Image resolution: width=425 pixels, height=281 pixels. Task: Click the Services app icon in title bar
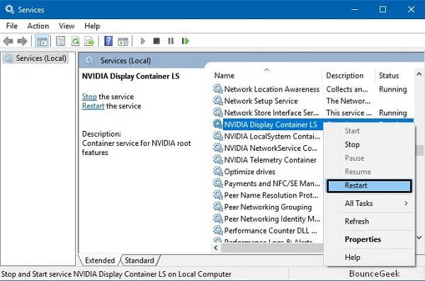point(9,9)
